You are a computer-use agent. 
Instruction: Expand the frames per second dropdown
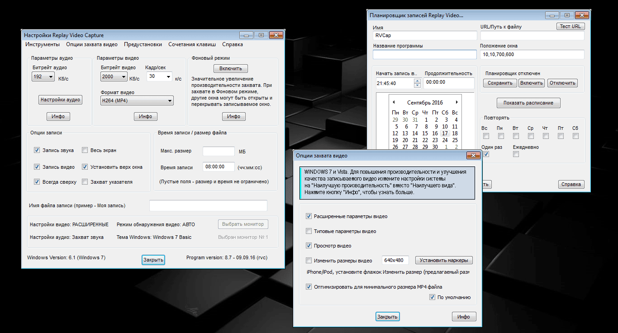click(x=160, y=77)
